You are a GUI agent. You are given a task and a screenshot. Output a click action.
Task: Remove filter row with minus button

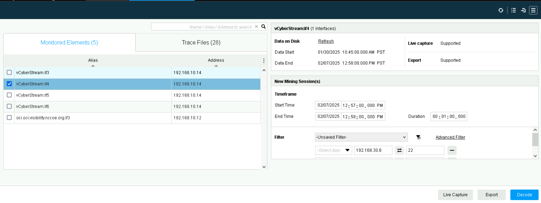452,150
